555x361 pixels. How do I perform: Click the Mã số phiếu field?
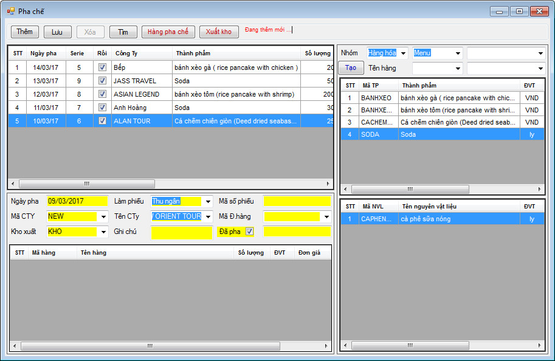click(x=297, y=201)
